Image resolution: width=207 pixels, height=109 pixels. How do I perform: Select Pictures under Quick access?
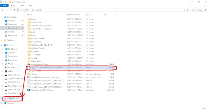click(11, 32)
